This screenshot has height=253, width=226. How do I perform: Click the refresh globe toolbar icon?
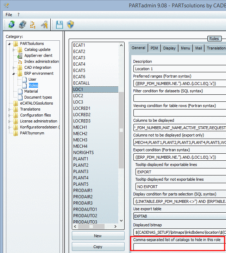(x=12, y=25)
